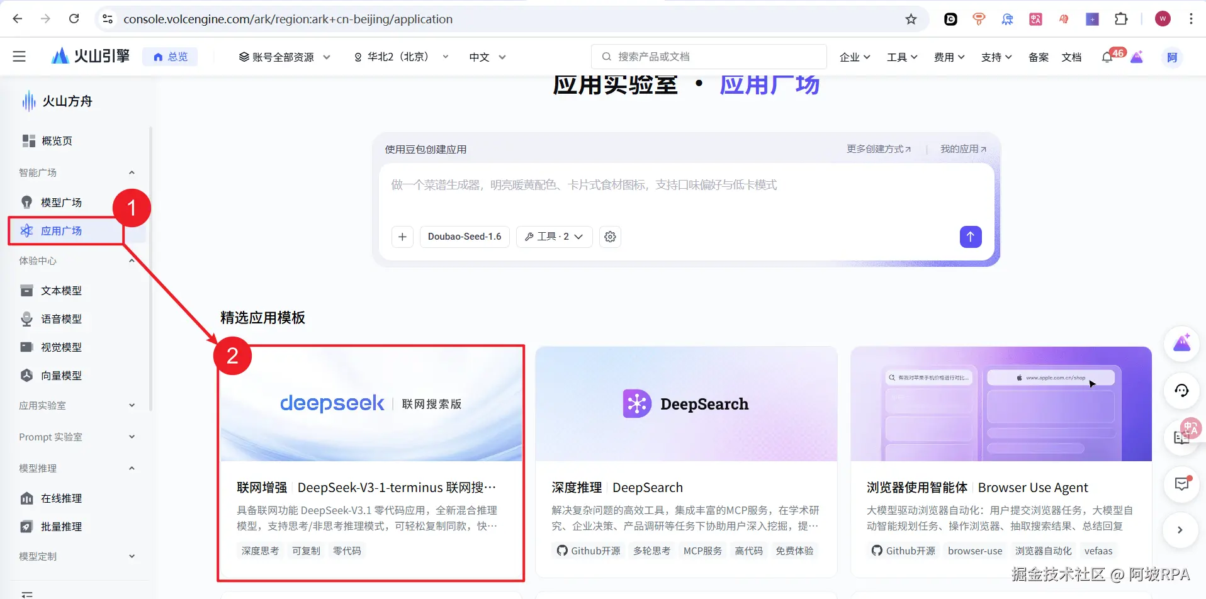This screenshot has height=599, width=1206.
Task: Click the 总览 button
Action: point(170,57)
